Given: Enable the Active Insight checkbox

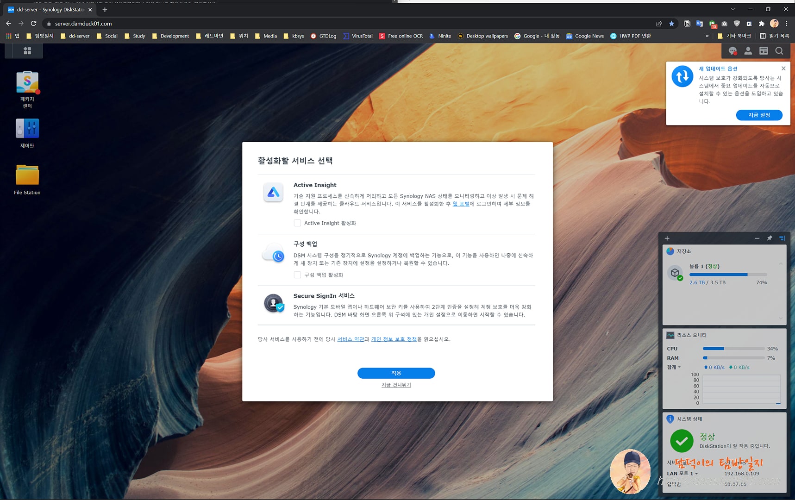Looking at the screenshot, I should [297, 223].
